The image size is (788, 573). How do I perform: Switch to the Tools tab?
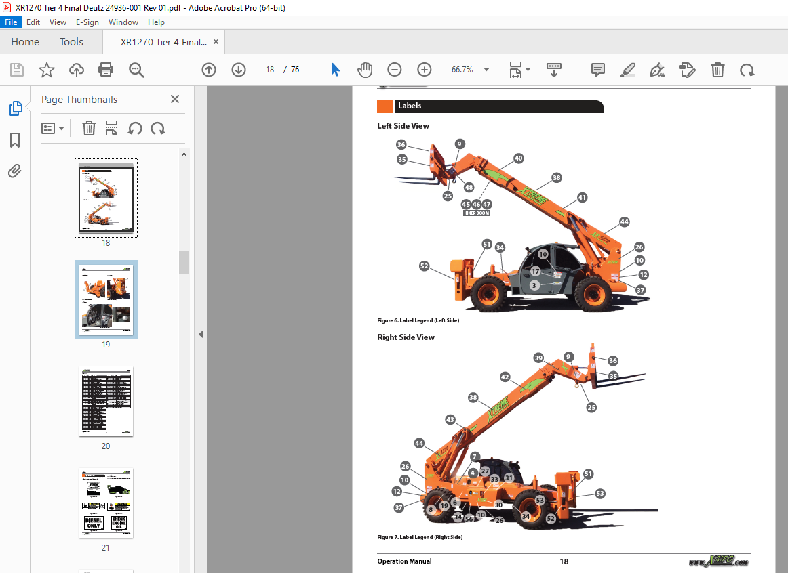[x=71, y=41]
